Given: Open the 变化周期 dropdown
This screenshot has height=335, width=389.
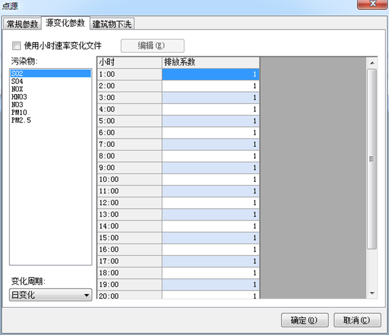Looking at the screenshot, I should click(x=51, y=295).
